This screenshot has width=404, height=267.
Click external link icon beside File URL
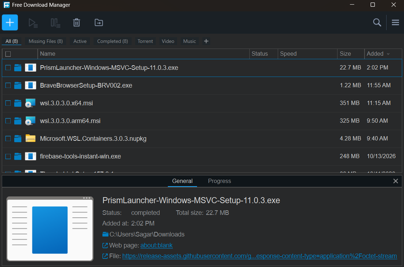pos(105,256)
